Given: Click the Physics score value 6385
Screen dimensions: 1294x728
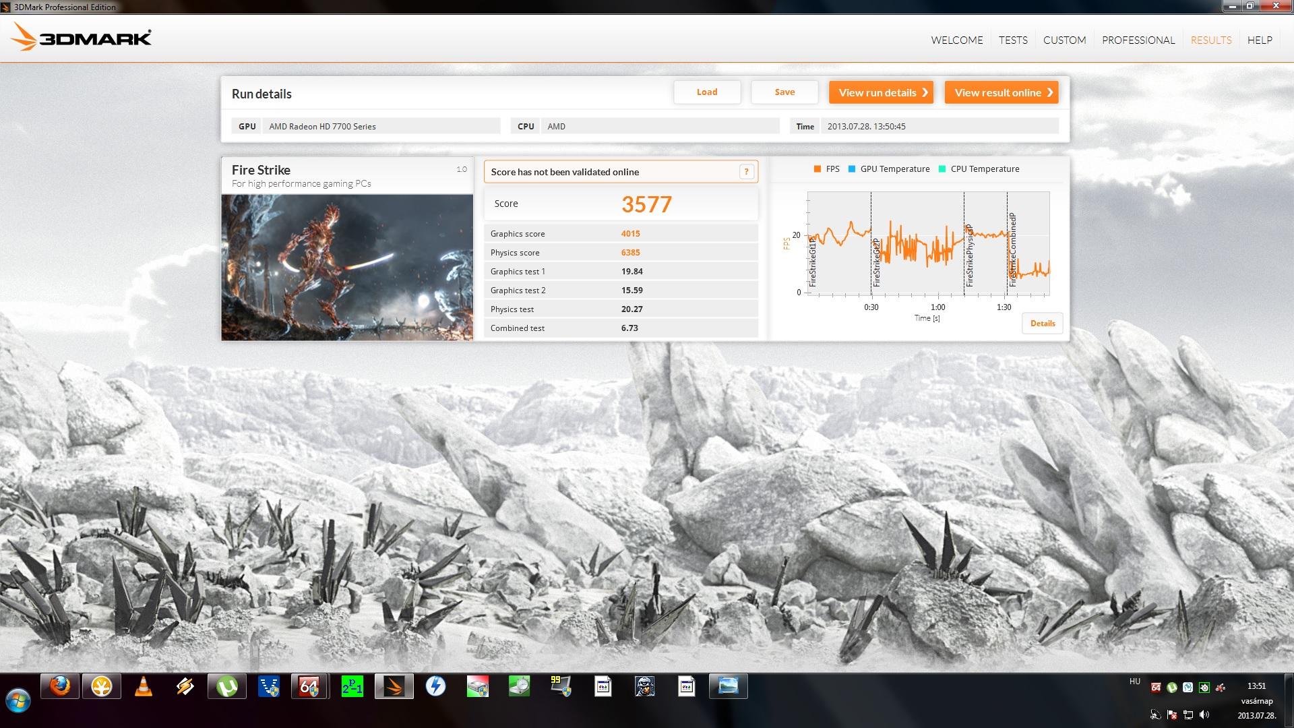Looking at the screenshot, I should (630, 253).
